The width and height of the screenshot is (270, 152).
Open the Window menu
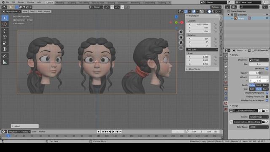tap(30, 2)
